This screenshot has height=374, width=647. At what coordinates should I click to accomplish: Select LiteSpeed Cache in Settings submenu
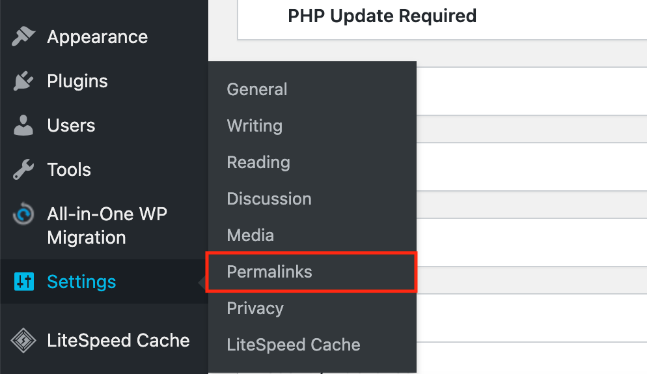(x=293, y=345)
